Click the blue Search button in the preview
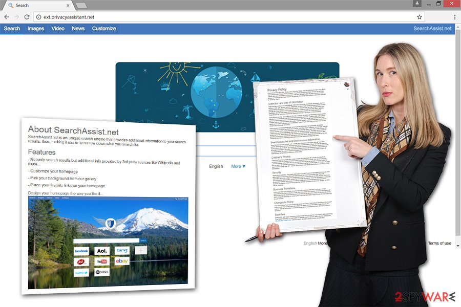The image size is (461, 307). click(x=143, y=240)
